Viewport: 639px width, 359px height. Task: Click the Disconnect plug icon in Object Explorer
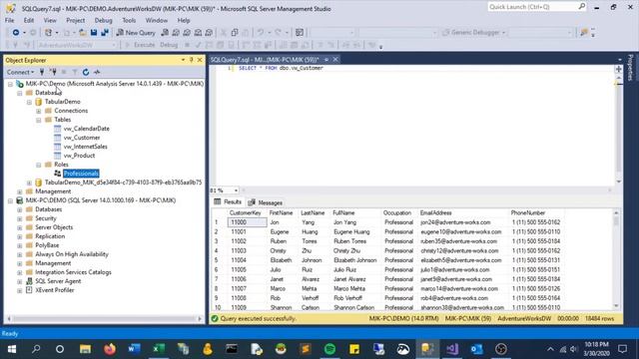pyautogui.click(x=53, y=72)
